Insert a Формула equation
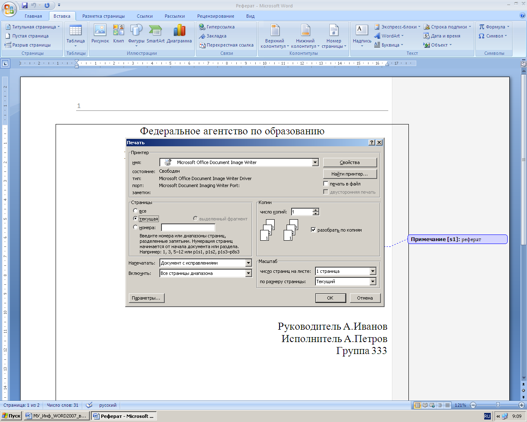 (494, 27)
